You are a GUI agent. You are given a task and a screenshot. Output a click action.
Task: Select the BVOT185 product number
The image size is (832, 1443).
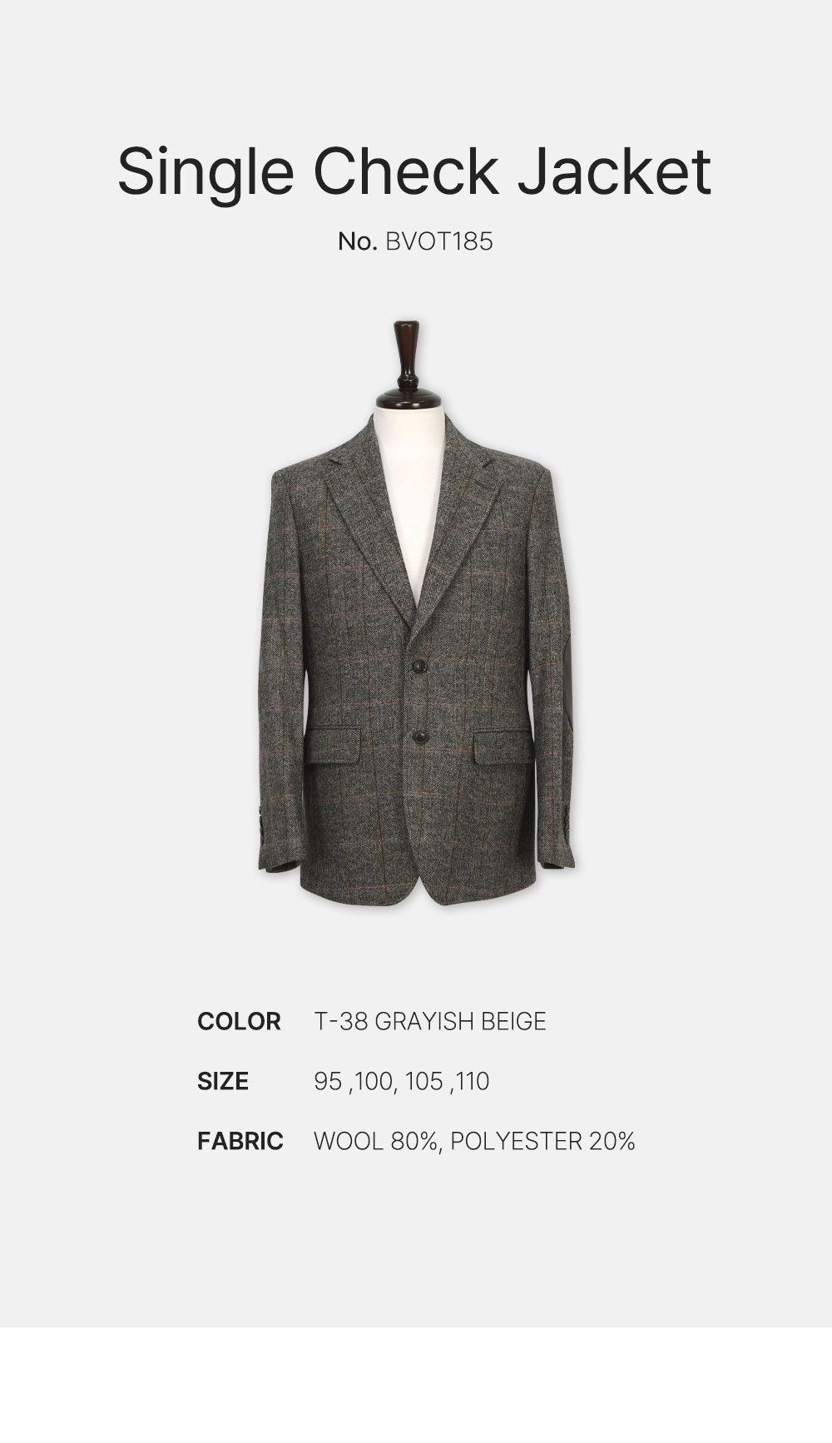tap(439, 241)
